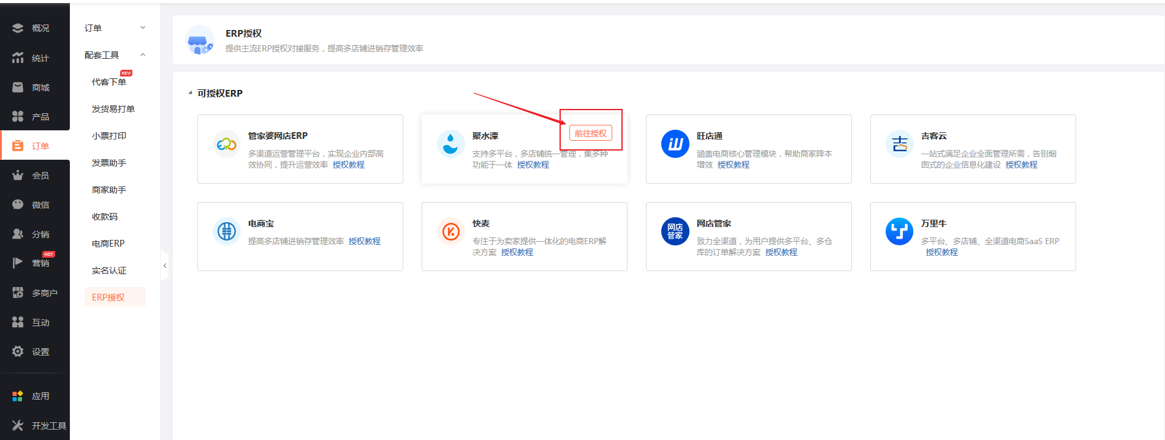Expand the 订单 submenu chevron
Screen dimensions: 1165x440
[x=143, y=28]
